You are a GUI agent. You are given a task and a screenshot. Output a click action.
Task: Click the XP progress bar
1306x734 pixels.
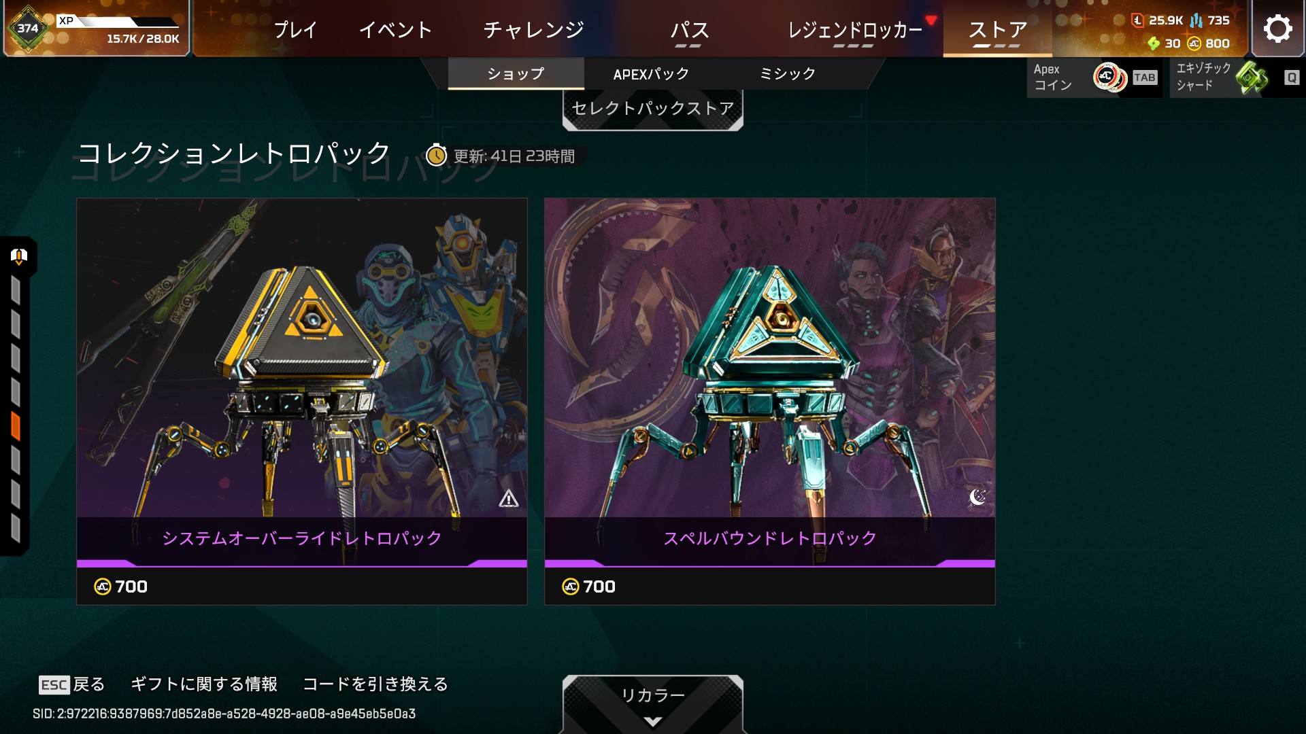point(129,23)
